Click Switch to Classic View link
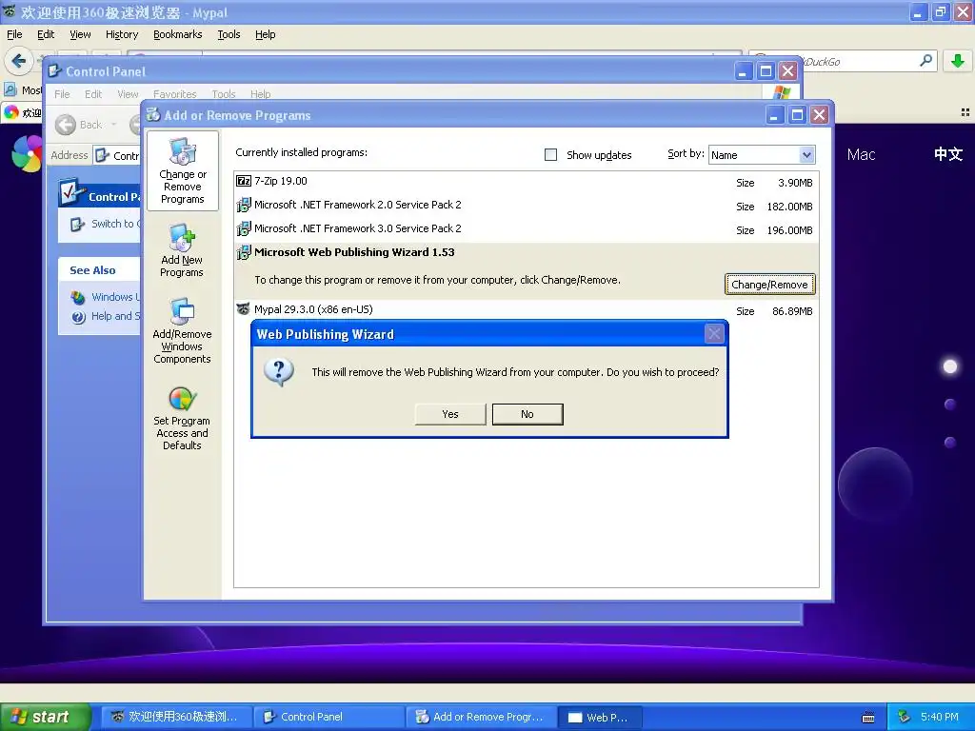 116,223
